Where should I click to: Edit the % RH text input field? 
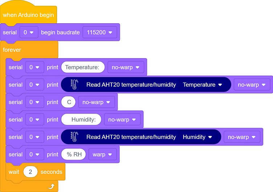pos(73,154)
